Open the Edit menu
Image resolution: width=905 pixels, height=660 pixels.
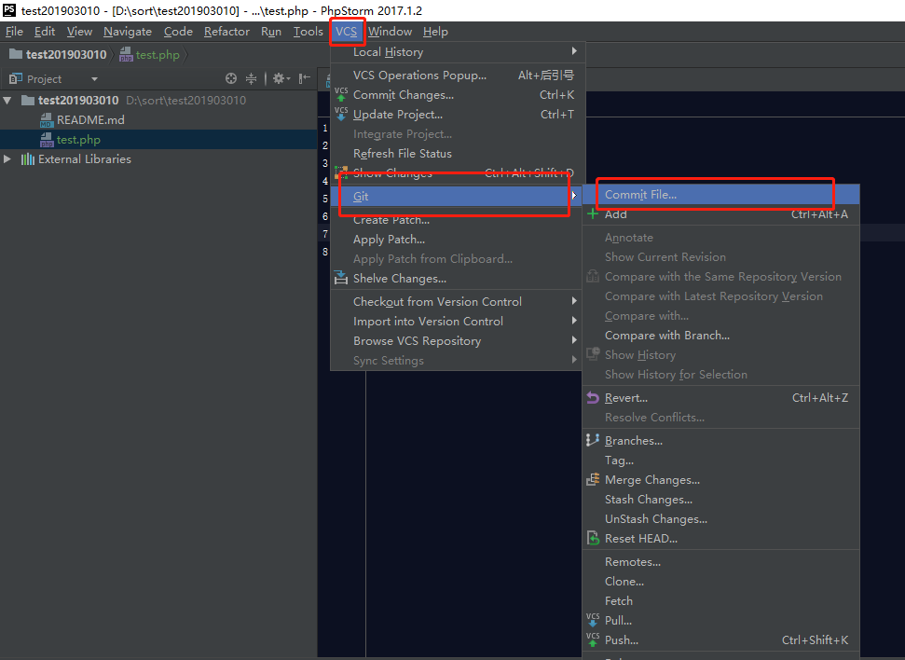click(45, 32)
